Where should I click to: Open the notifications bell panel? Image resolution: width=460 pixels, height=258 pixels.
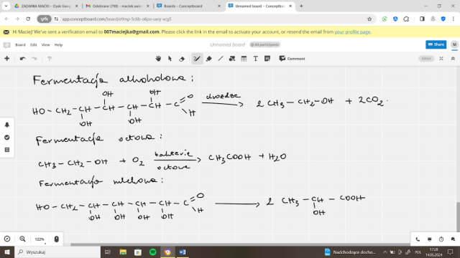click(x=7, y=125)
